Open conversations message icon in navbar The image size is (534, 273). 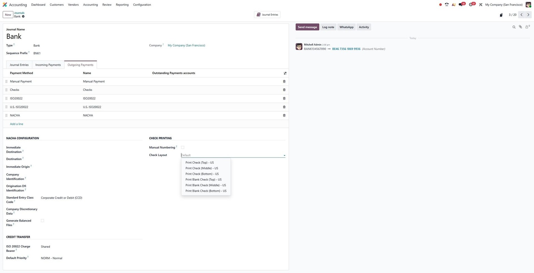point(461,5)
